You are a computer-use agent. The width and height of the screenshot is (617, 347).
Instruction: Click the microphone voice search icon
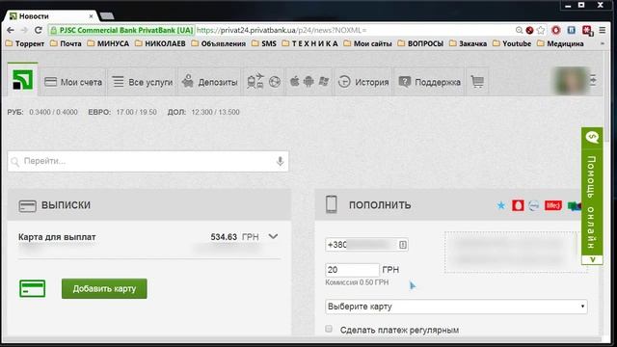280,161
